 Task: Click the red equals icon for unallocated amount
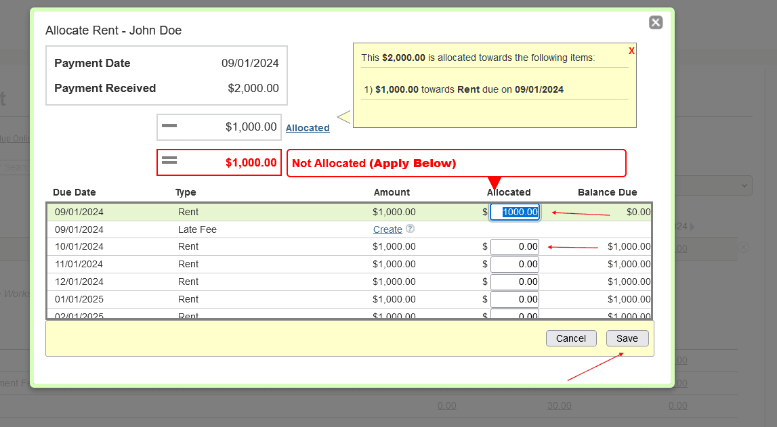[169, 161]
